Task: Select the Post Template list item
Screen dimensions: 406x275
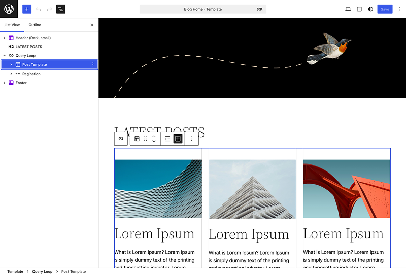Action: 49,65
